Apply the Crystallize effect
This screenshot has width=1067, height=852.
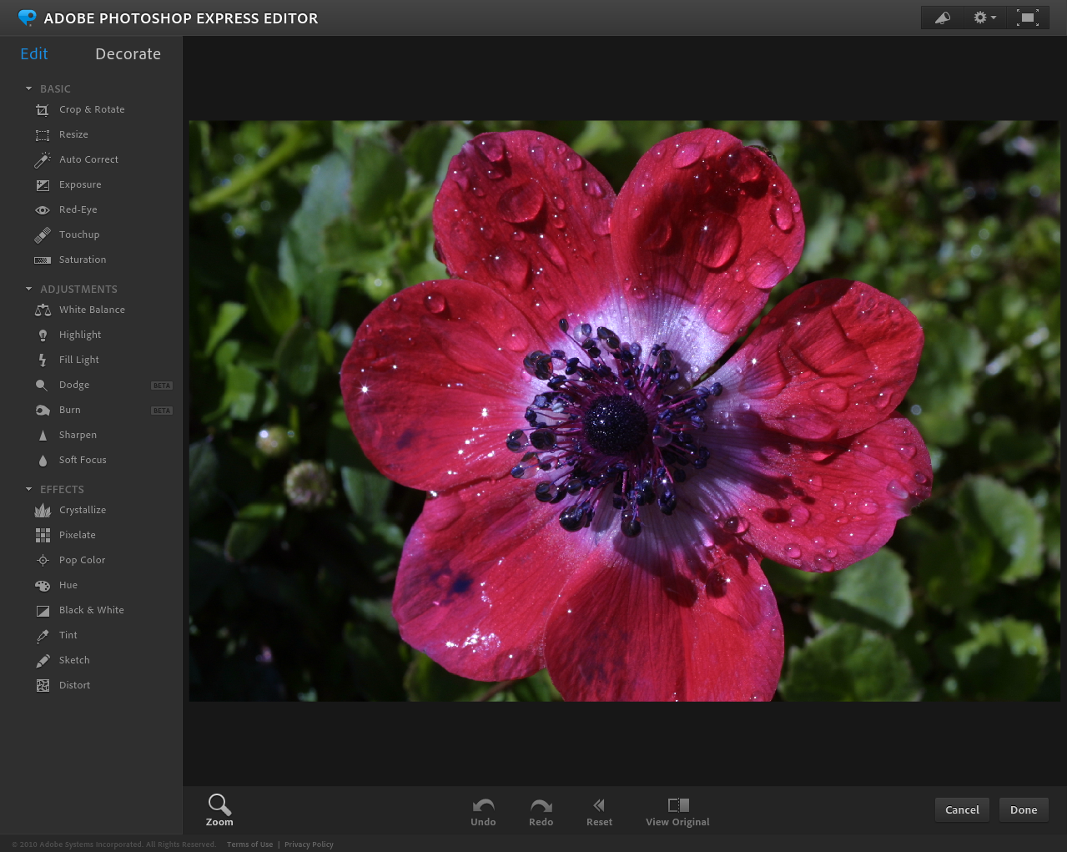(83, 510)
